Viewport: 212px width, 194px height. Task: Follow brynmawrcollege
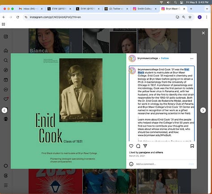point(165,58)
